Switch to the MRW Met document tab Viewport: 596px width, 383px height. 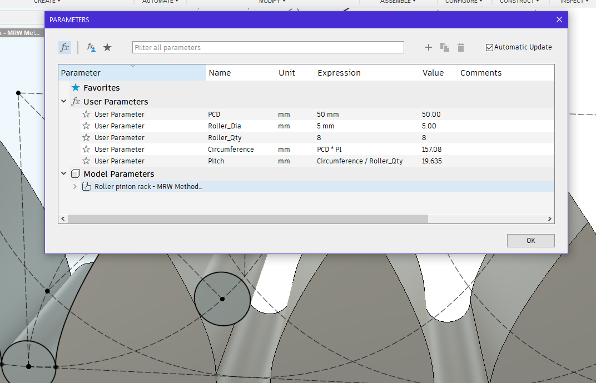22,32
